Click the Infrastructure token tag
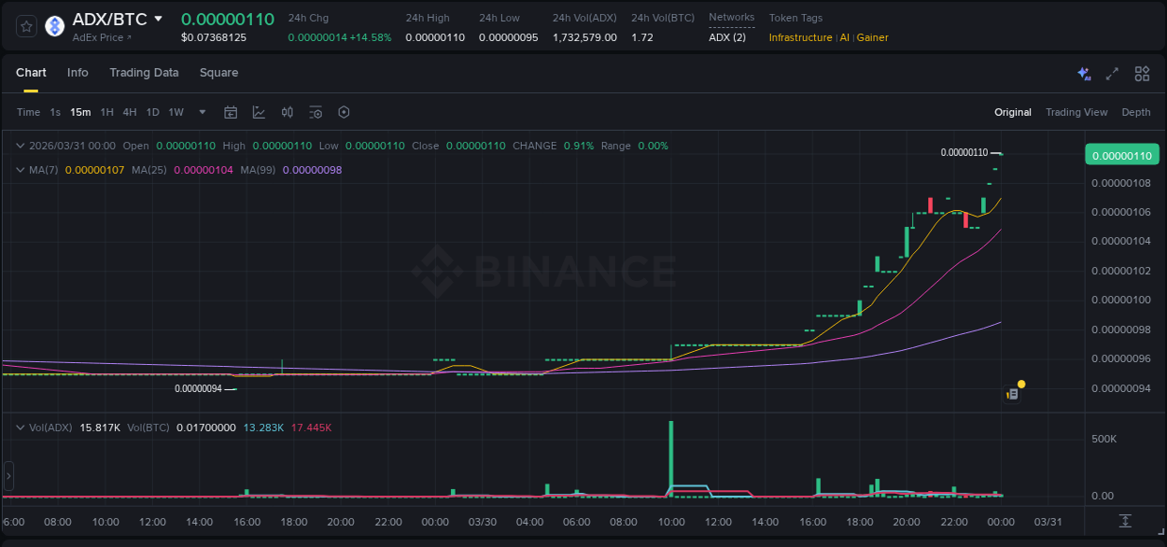Viewport: 1167px width, 547px height. [800, 37]
